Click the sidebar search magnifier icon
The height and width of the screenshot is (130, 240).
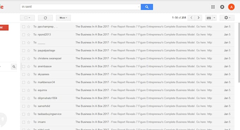14,67
